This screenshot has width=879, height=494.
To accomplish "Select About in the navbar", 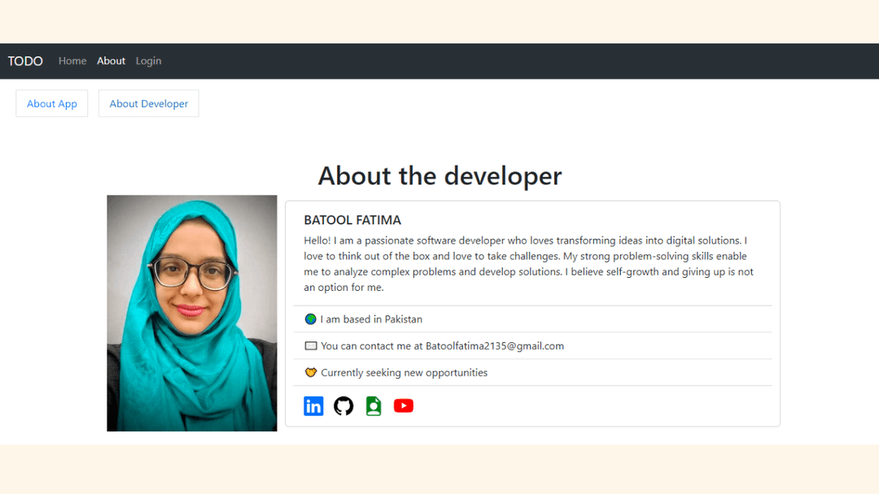I will click(111, 61).
